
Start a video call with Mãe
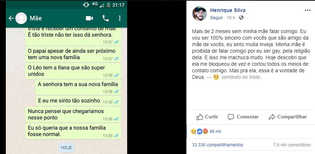89,18
